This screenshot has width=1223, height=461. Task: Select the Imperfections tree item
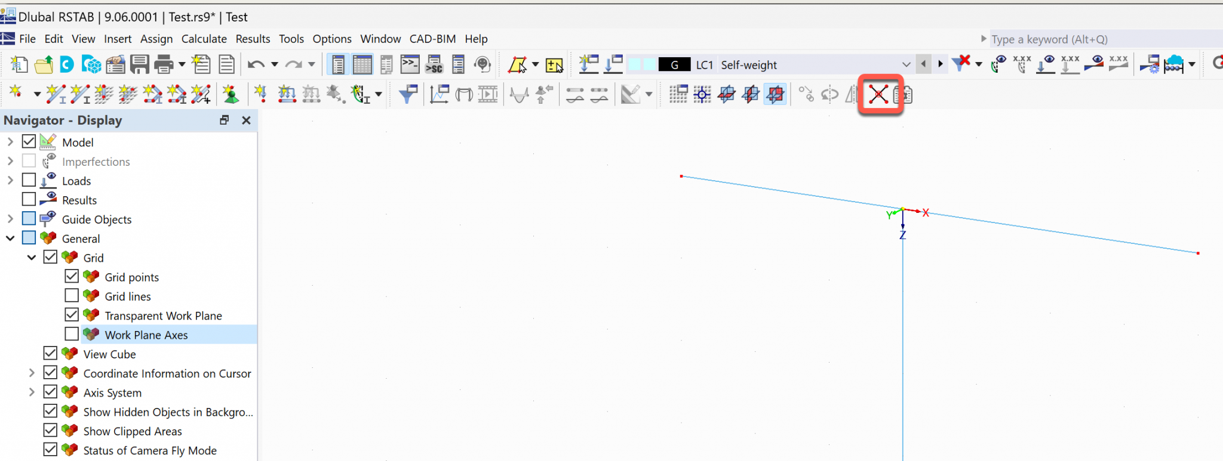click(x=96, y=162)
